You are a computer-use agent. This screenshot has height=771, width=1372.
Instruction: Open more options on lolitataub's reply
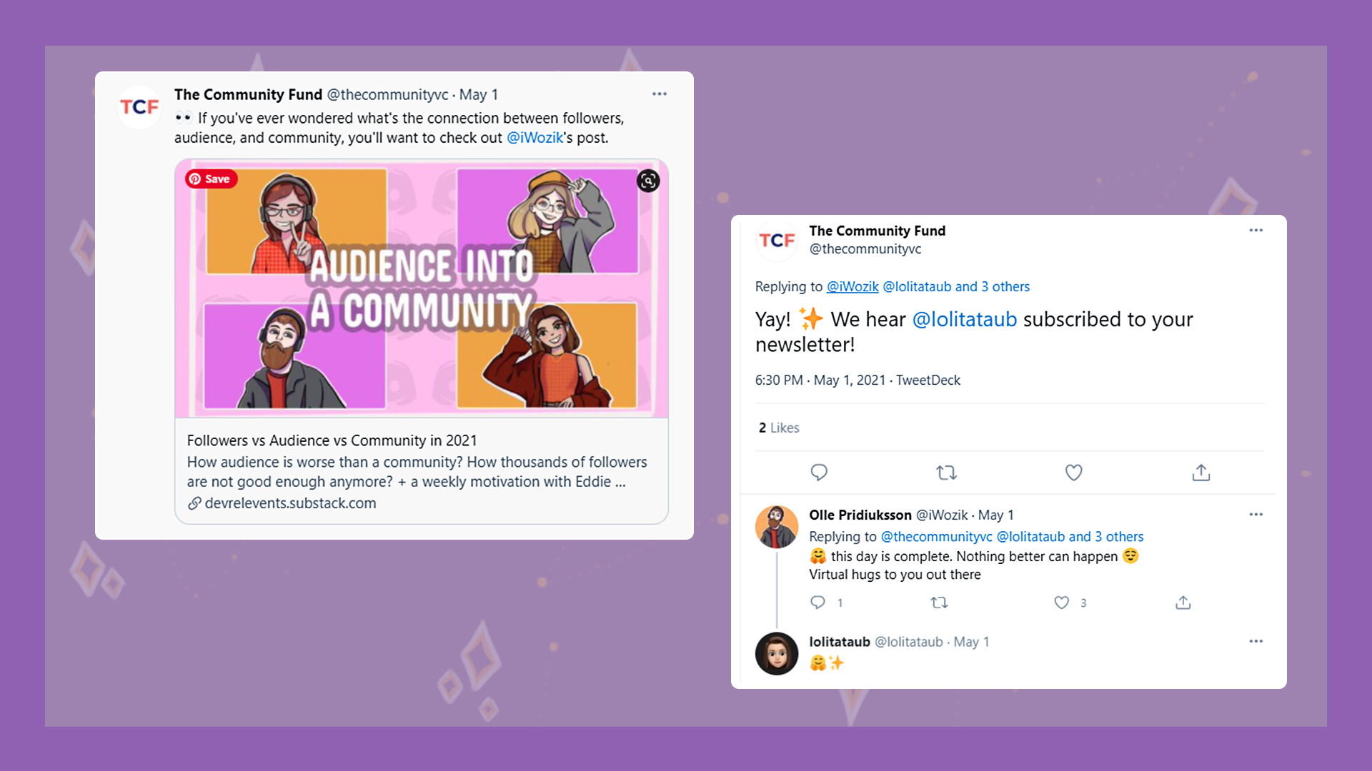(1256, 642)
